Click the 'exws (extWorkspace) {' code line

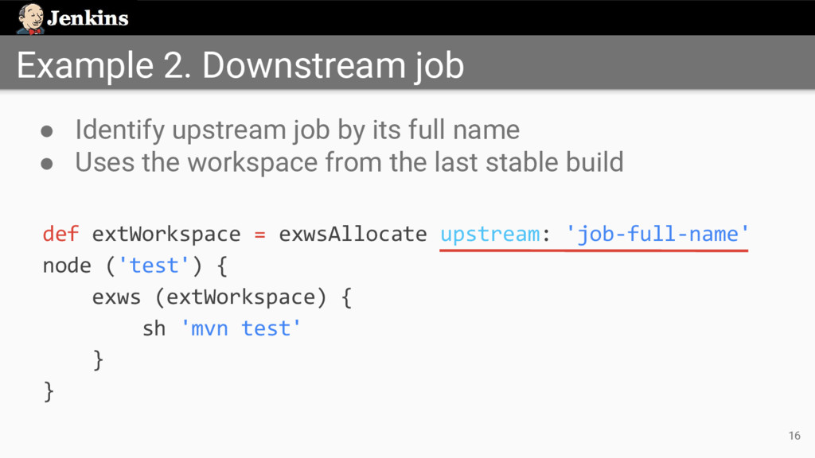221,297
